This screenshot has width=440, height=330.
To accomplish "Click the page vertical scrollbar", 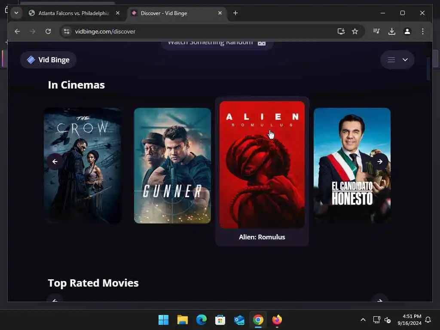I will 428,69.
